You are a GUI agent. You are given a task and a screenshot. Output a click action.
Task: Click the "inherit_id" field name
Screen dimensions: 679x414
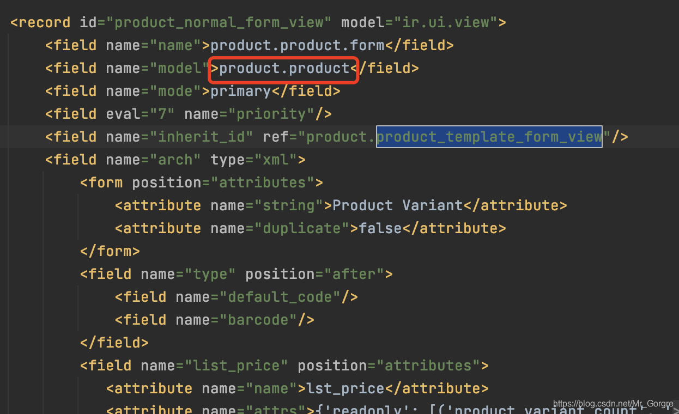pyautogui.click(x=202, y=137)
